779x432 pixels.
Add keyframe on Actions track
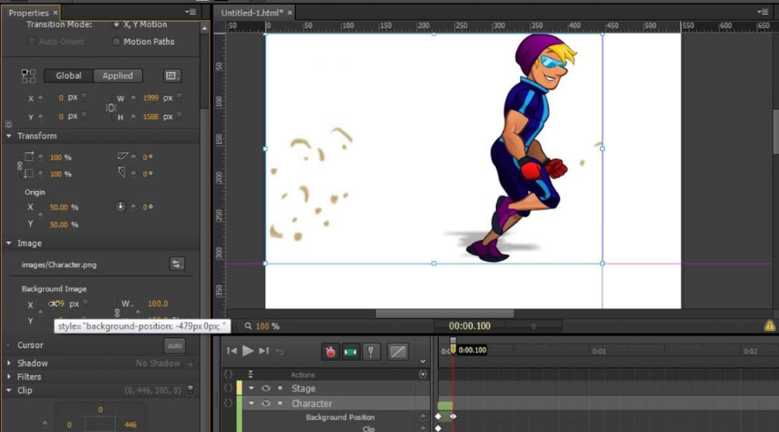(422, 374)
